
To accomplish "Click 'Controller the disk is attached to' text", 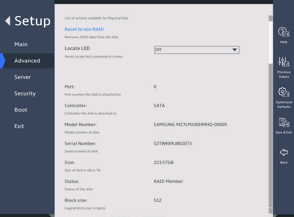I will pyautogui.click(x=90, y=113).
